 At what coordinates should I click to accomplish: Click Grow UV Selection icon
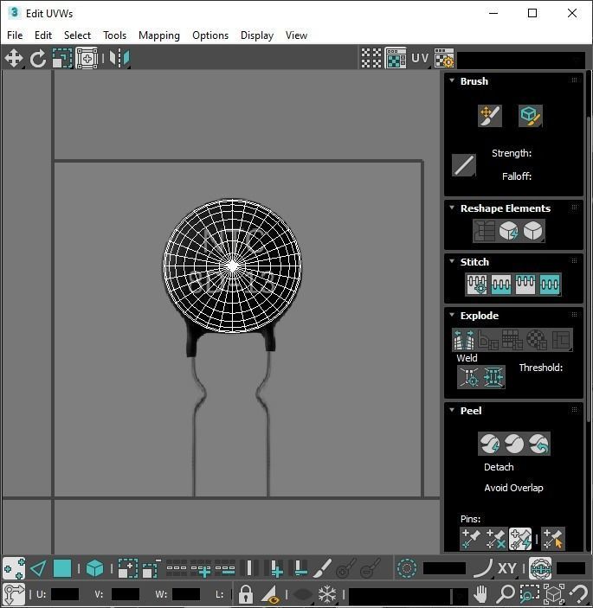(127, 568)
